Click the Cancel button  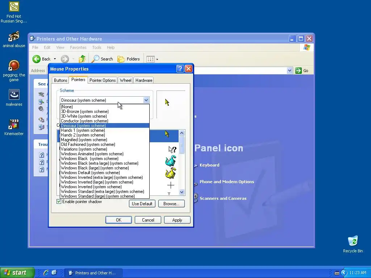point(148,220)
